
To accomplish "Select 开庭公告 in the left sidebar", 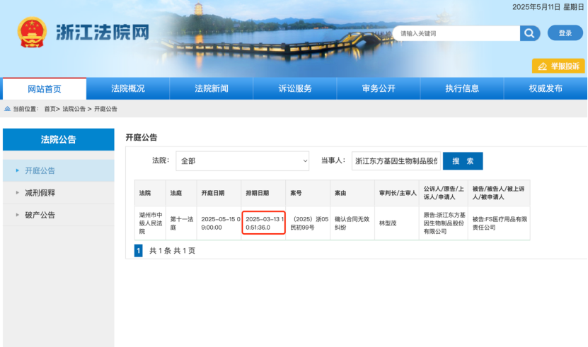I will click(59, 170).
